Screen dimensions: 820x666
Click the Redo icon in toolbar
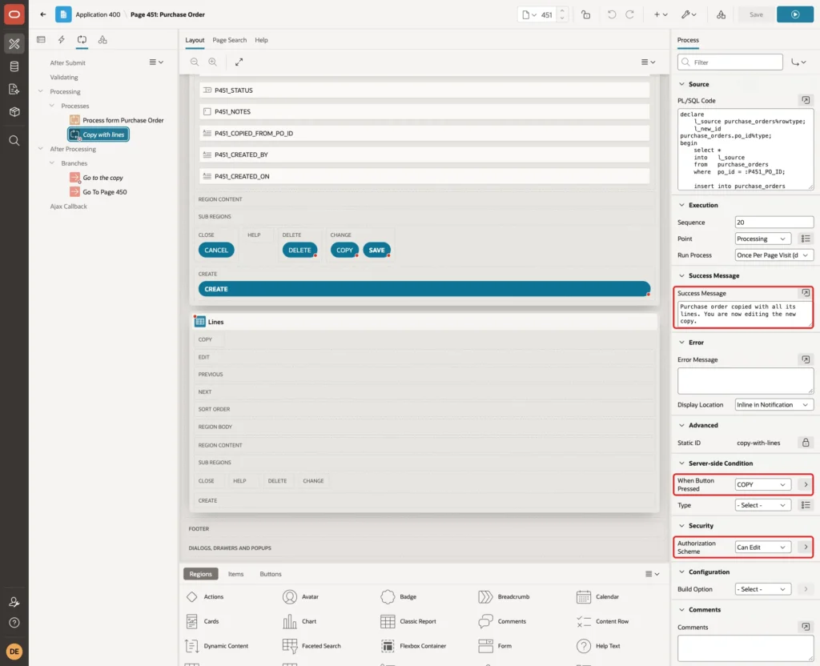coord(629,14)
